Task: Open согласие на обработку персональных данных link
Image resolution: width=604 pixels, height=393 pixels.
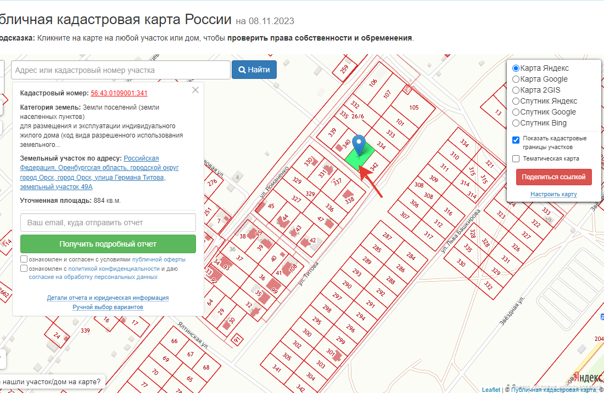Action: pyautogui.click(x=93, y=277)
